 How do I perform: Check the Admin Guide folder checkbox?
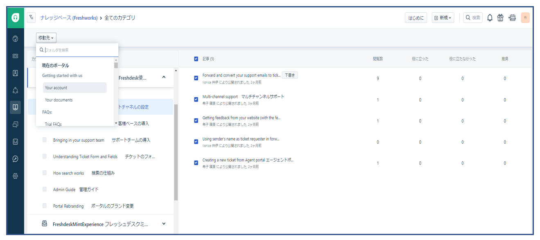[45, 189]
